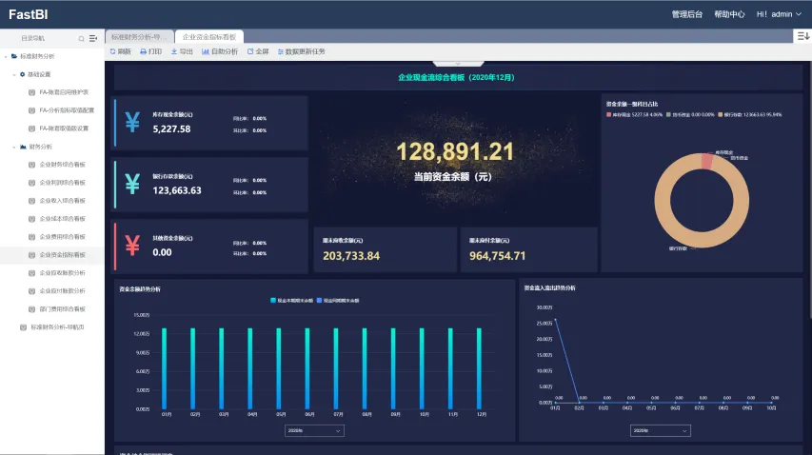Click the print icon labeled 打印

coord(143,51)
